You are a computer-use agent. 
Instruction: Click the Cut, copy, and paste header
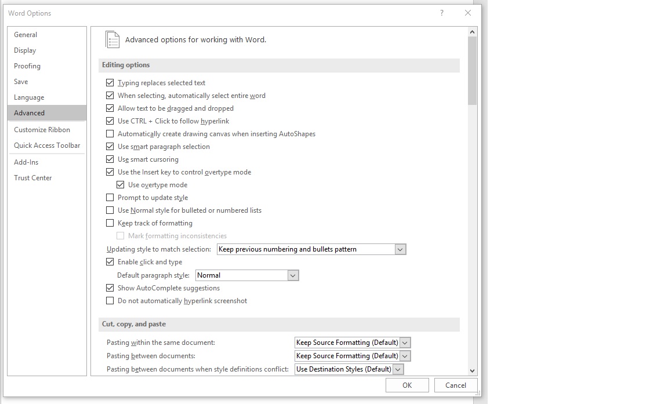tap(279, 325)
